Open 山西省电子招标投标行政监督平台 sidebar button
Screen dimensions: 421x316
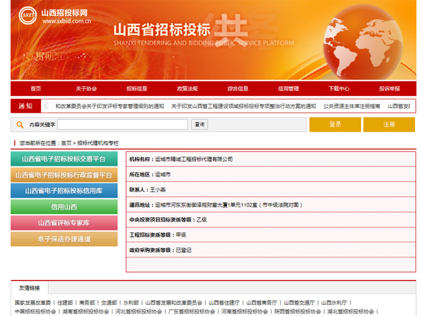pos(64,175)
